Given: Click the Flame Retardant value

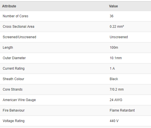Looking at the screenshot, I should pyautogui.click(x=122, y=110).
